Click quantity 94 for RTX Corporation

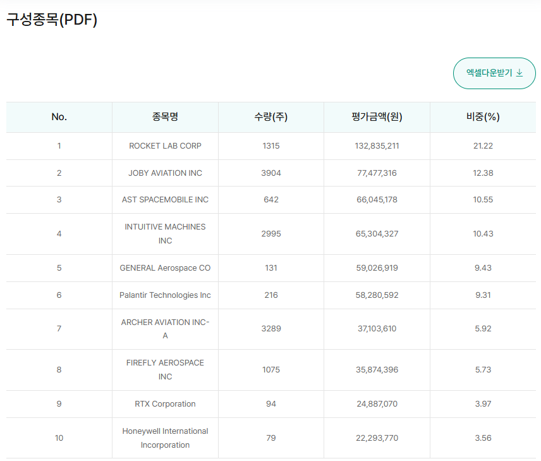pyautogui.click(x=271, y=404)
